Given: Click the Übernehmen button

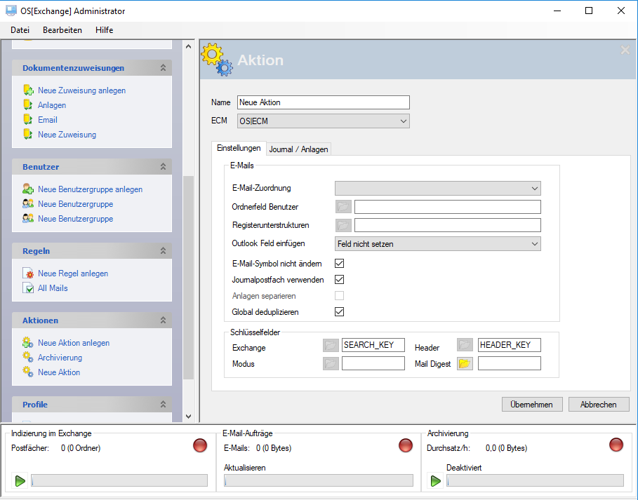Looking at the screenshot, I should point(532,405).
